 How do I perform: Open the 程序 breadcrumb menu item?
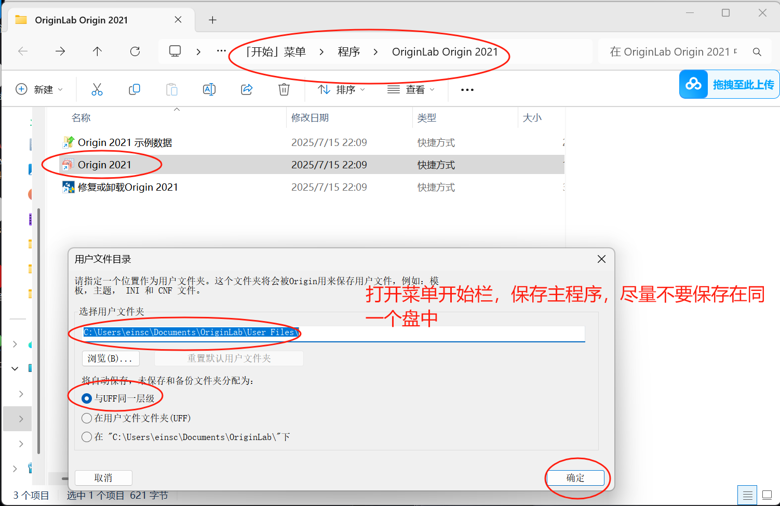tap(349, 51)
